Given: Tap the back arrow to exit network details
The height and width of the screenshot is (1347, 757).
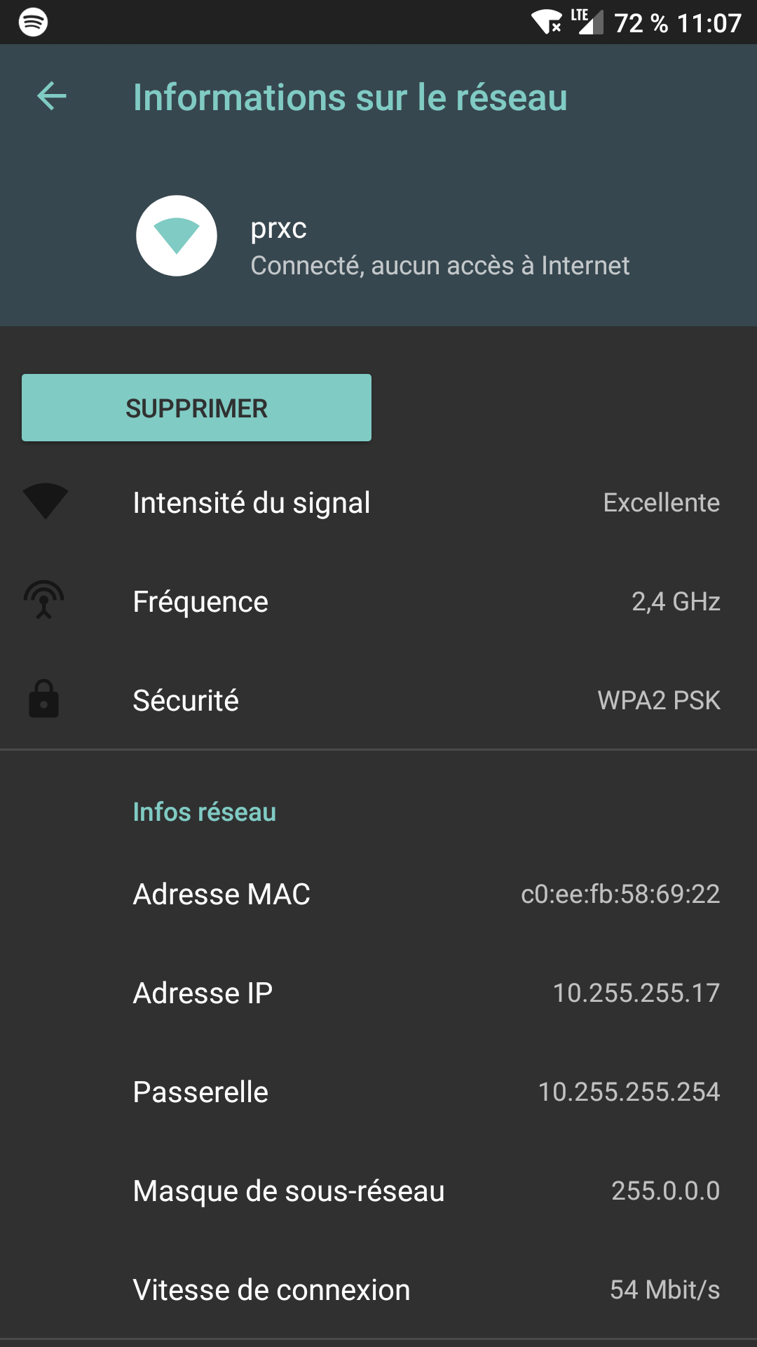Looking at the screenshot, I should click(50, 97).
